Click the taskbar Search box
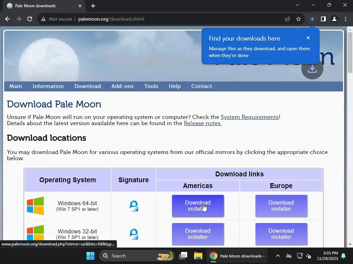 pyautogui.click(x=137, y=256)
